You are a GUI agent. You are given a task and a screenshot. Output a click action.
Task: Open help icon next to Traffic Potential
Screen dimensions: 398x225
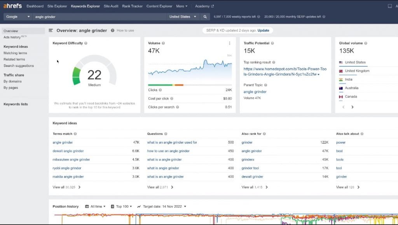pos(272,43)
